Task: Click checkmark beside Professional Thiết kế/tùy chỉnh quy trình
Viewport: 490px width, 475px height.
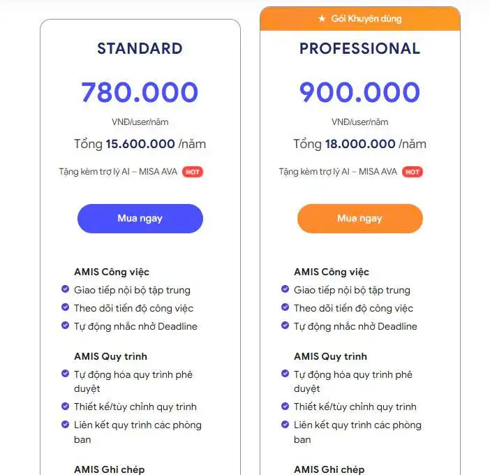Action: pyautogui.click(x=285, y=406)
